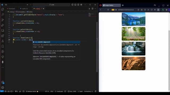Click the Accounts icon in the activity bar
The width and height of the screenshot is (170, 95).
coord(3,82)
